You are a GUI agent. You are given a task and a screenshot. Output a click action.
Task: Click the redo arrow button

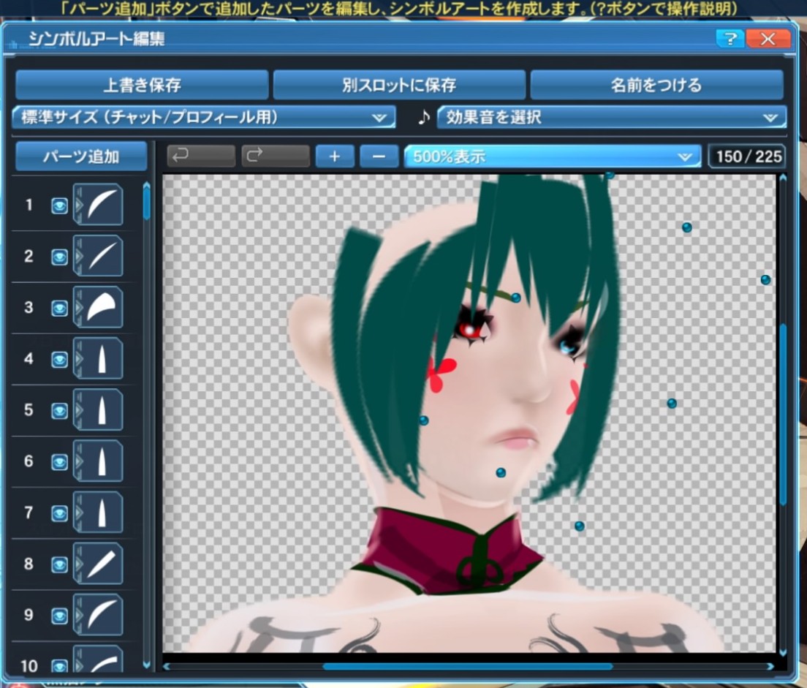(276, 156)
